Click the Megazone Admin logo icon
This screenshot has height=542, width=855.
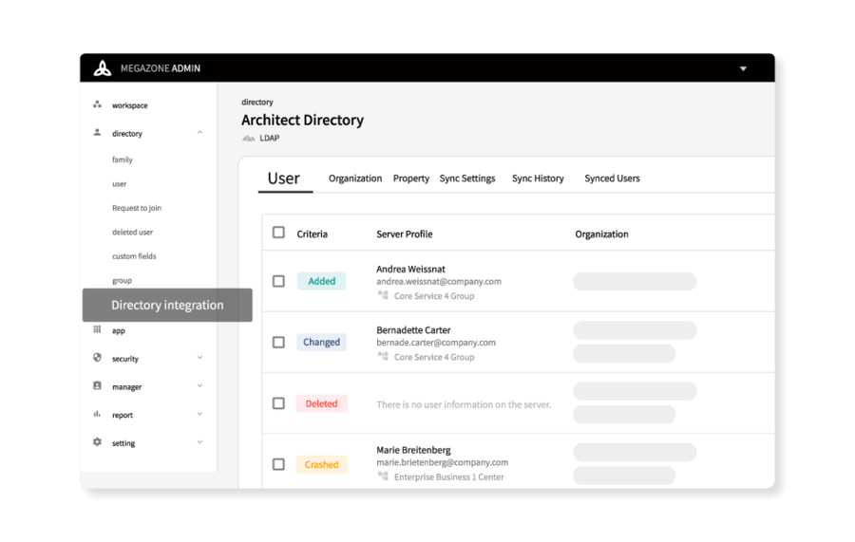[x=102, y=68]
